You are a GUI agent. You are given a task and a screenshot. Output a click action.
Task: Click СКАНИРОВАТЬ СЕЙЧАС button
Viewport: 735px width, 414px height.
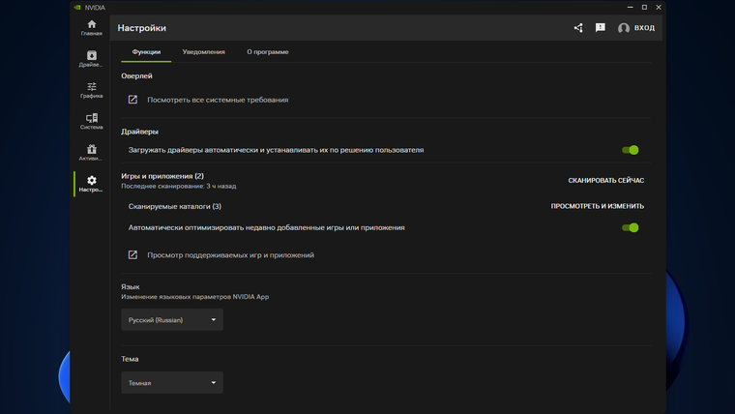[606, 181]
